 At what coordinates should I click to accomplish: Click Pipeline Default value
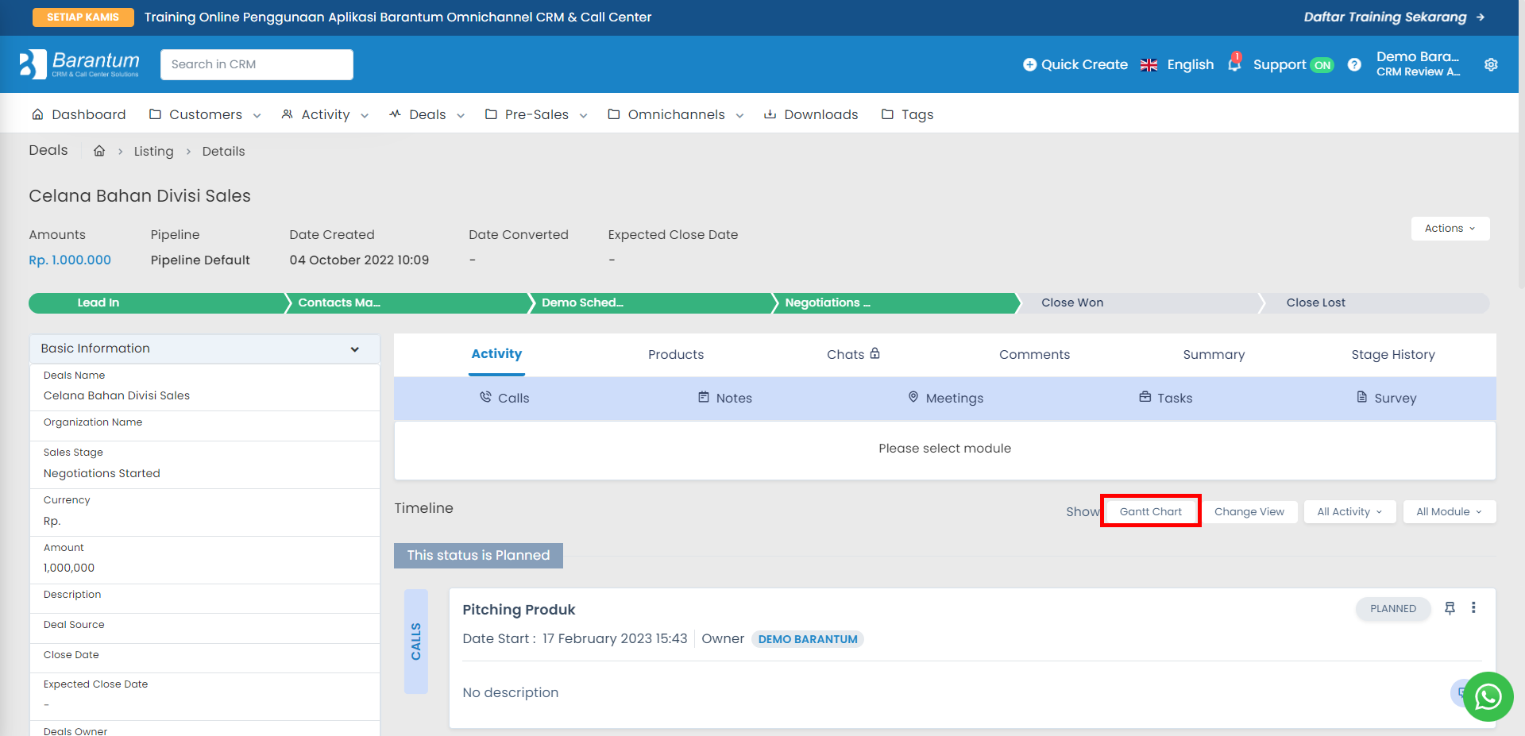coord(200,260)
